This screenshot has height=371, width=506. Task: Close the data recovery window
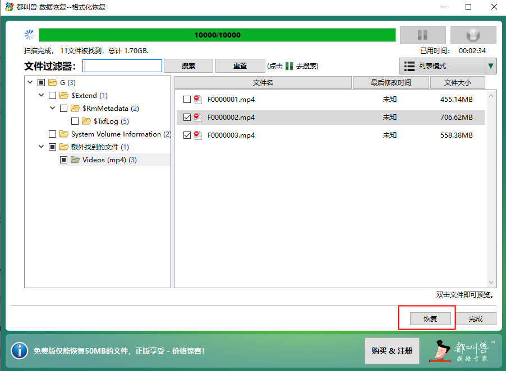(x=494, y=7)
